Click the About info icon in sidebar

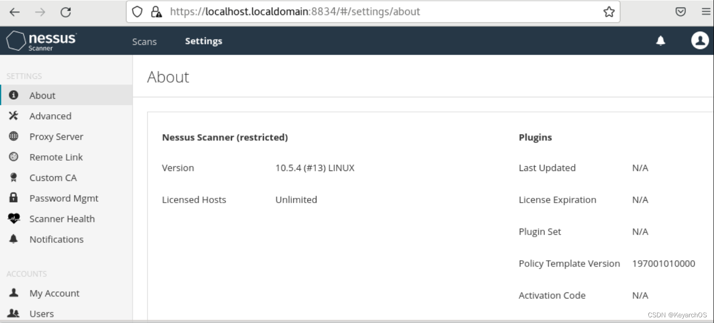pyautogui.click(x=14, y=95)
